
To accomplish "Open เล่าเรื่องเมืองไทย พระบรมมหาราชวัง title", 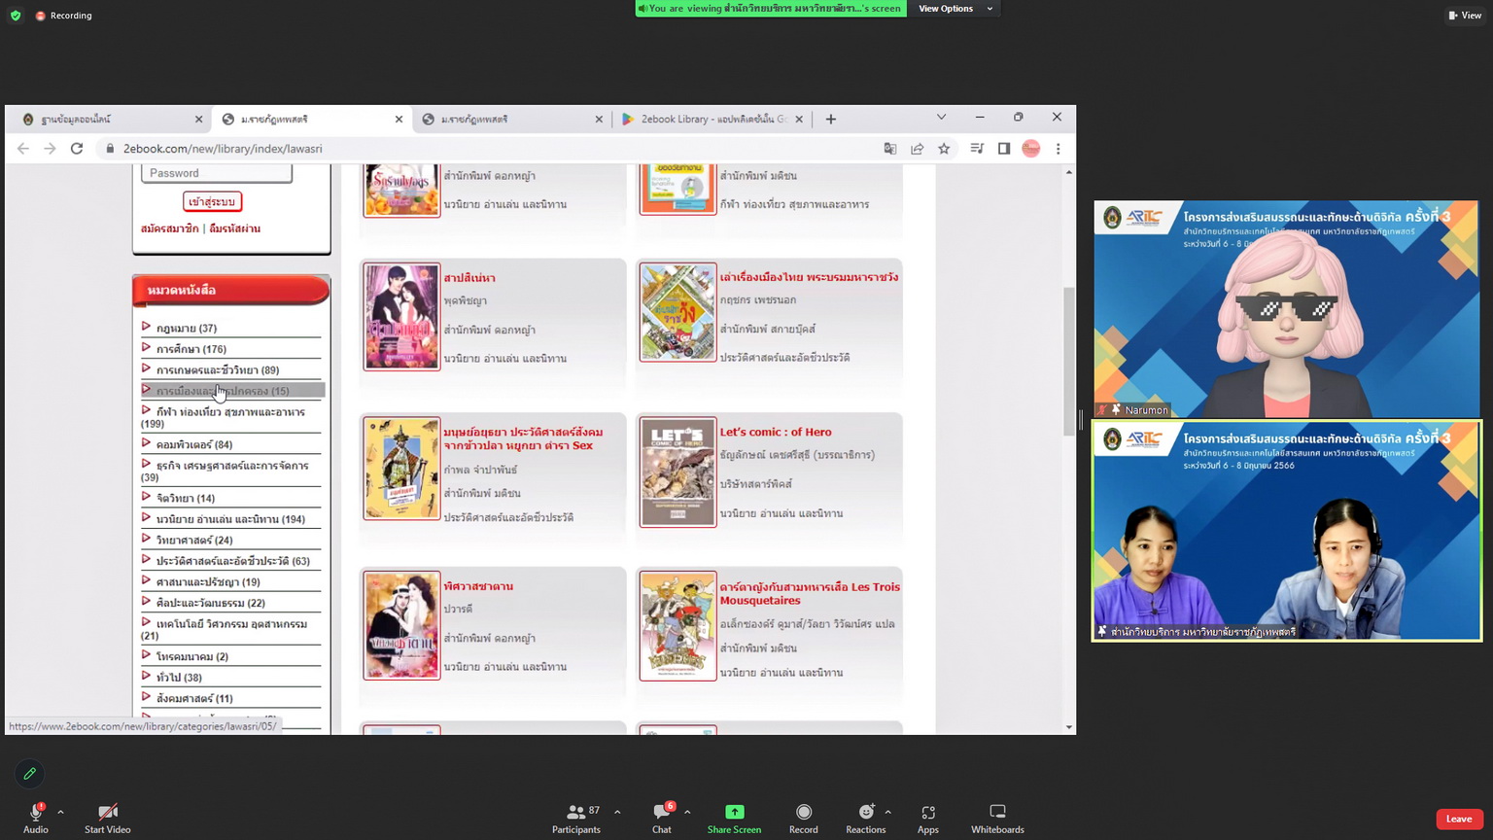I will pyautogui.click(x=809, y=277).
